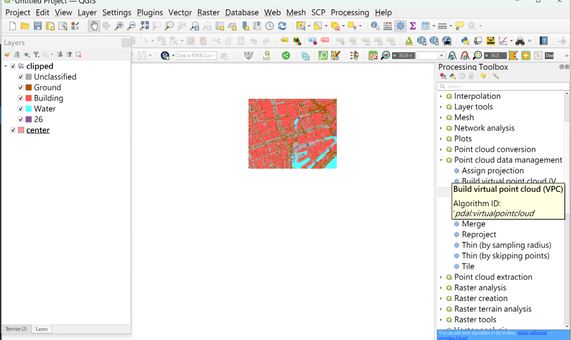Click Add Group icon in Layers panel
Image resolution: width=571 pixels, height=340 pixels.
(x=17, y=55)
